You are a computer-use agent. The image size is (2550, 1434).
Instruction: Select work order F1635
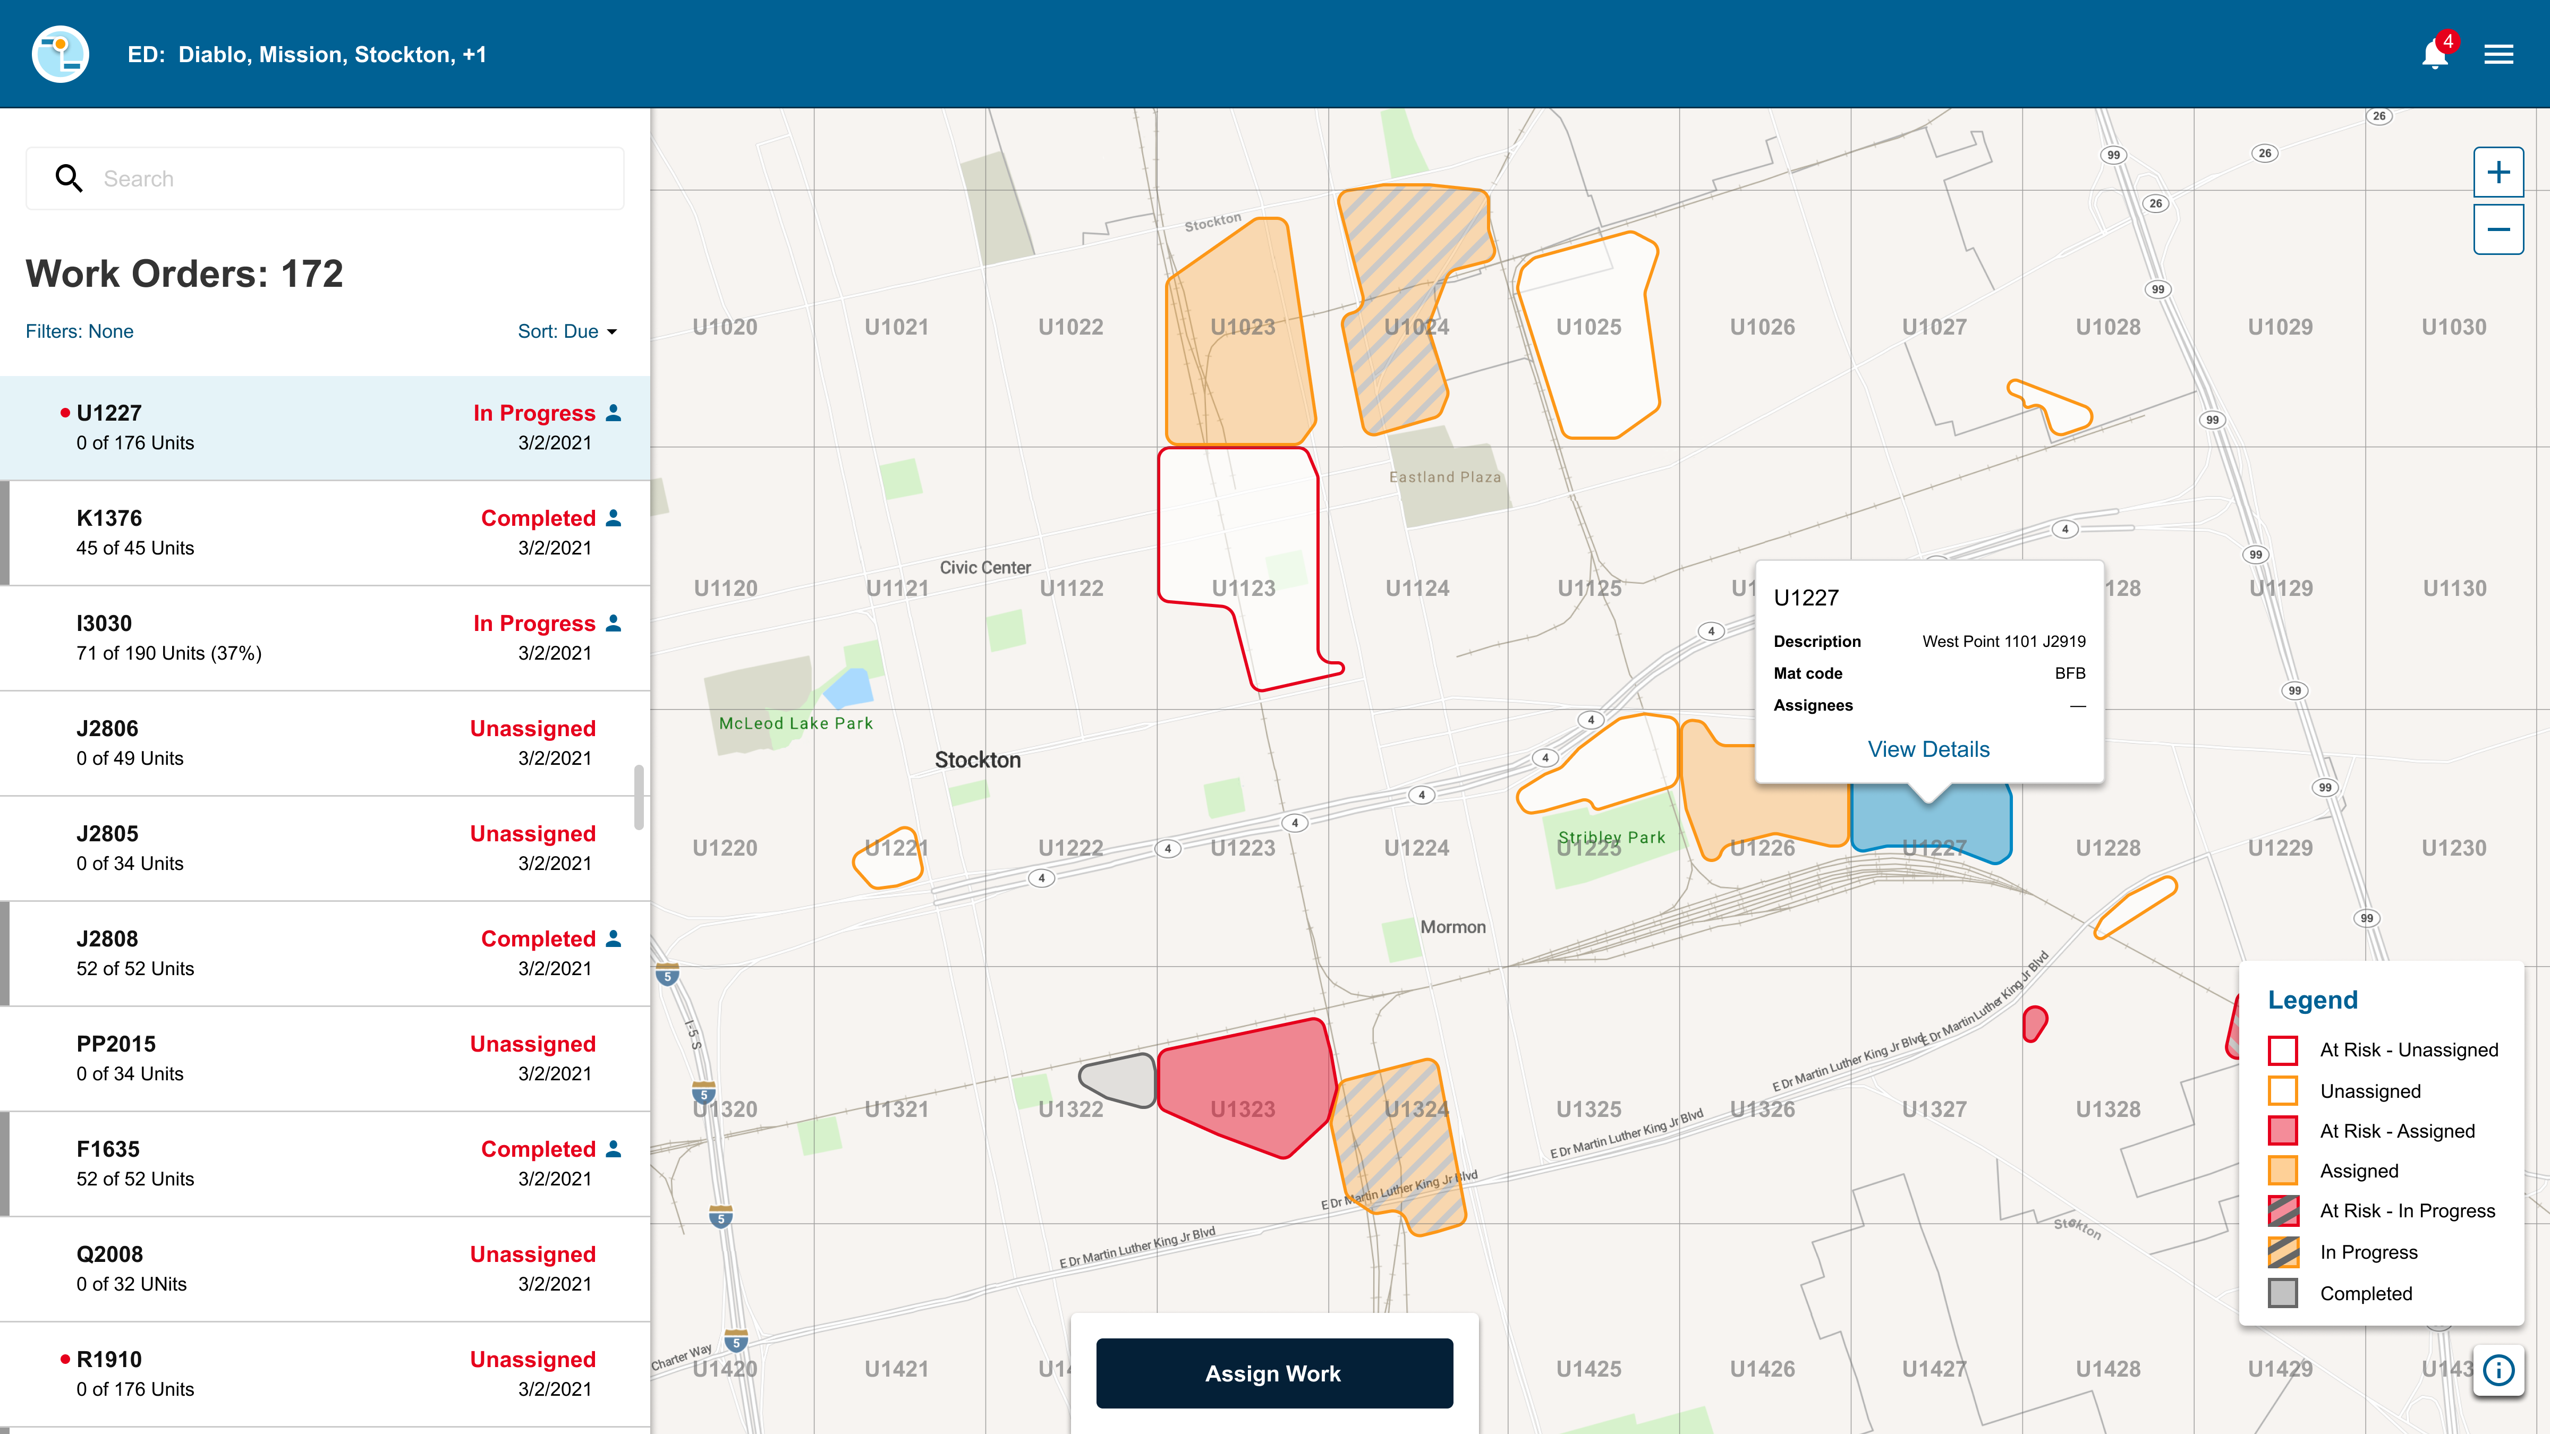pyautogui.click(x=325, y=1164)
